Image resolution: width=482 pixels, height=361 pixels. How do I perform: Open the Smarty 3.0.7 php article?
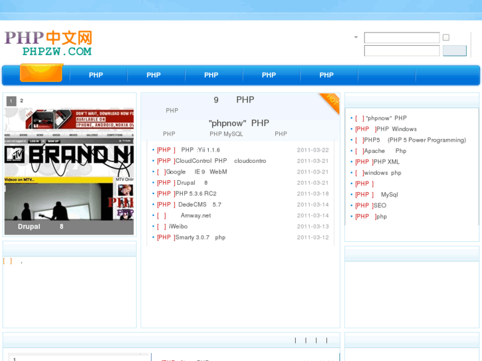point(200,238)
